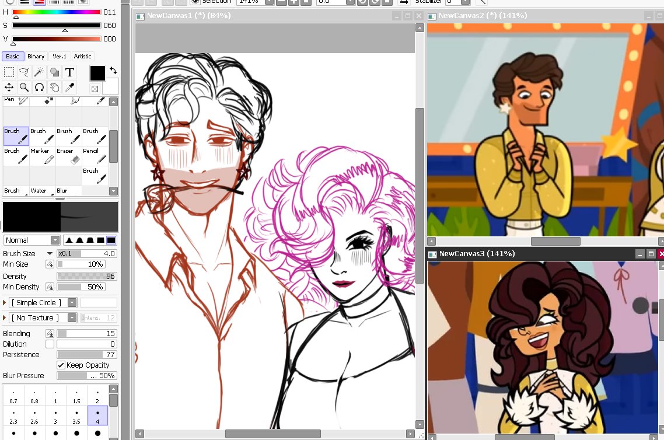Toggle the transparent color swatch
This screenshot has width=664, height=440.
point(95,89)
